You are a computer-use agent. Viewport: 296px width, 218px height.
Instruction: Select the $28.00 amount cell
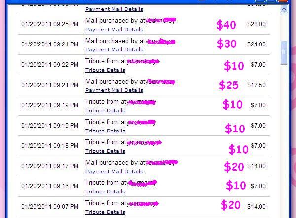[x=257, y=24]
